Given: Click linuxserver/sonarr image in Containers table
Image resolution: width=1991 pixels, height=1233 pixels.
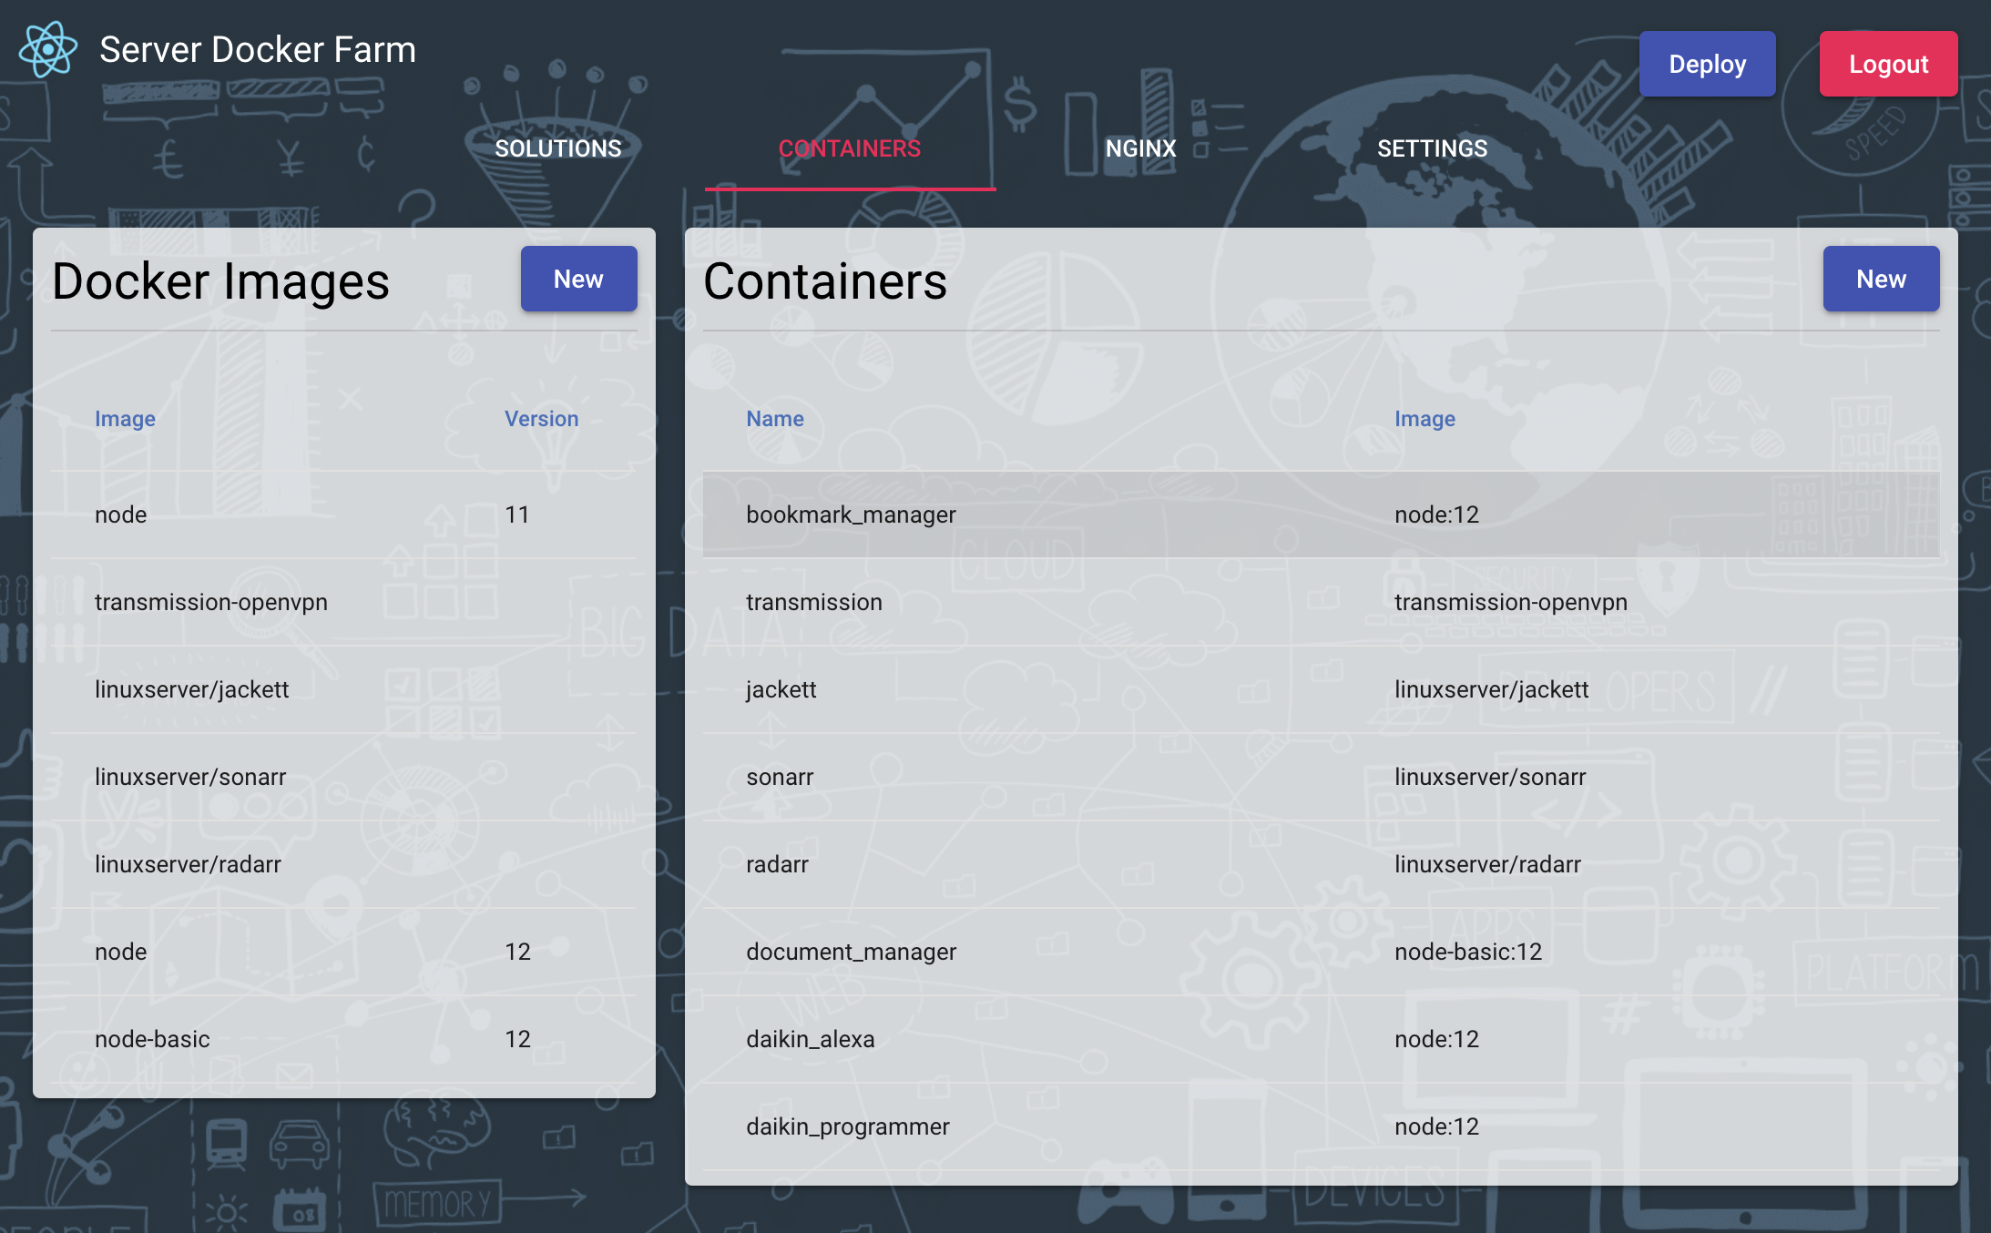Looking at the screenshot, I should pyautogui.click(x=1490, y=777).
